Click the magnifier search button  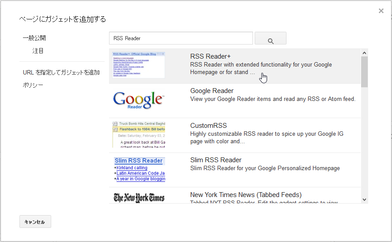coord(271,38)
